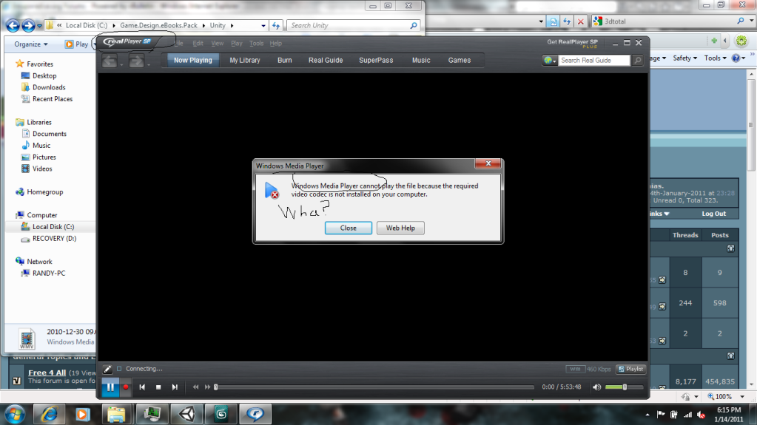The image size is (757, 425).
Task: Click the Play button in Explorer toolbar
Action: coord(77,44)
